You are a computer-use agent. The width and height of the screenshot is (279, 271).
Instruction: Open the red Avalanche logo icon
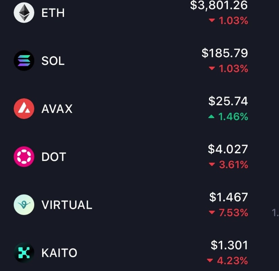[x=24, y=109]
